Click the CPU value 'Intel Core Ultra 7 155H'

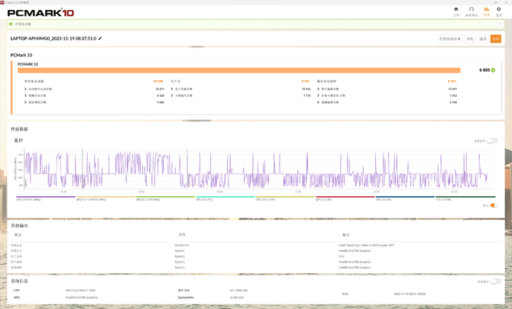pos(81,290)
